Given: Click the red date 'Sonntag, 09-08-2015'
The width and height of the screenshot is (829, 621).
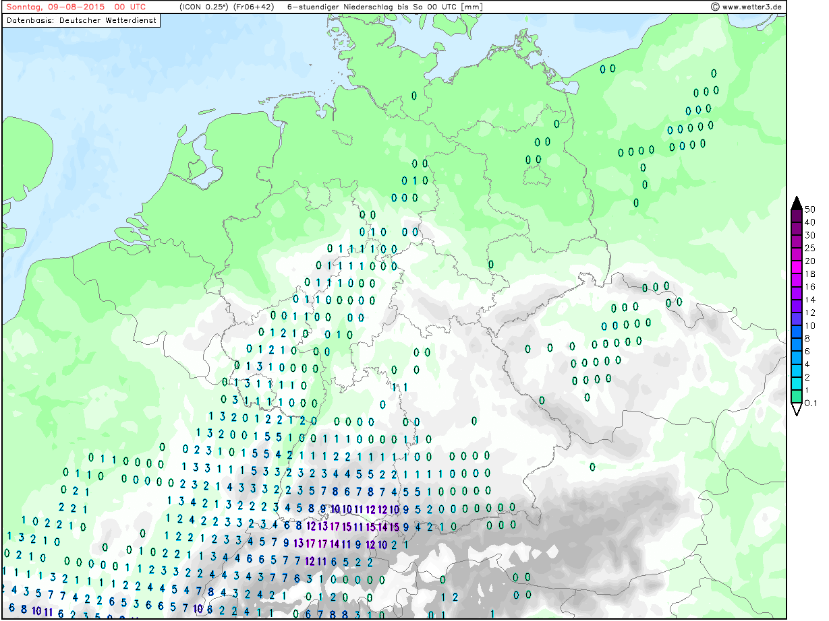Looking at the screenshot, I should pos(55,7).
